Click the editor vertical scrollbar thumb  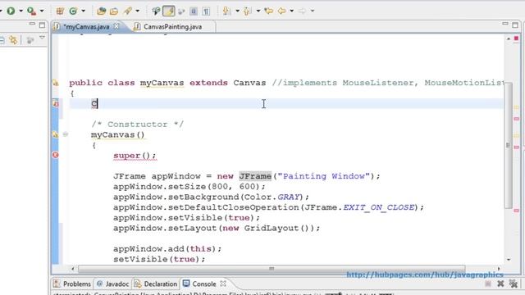click(x=509, y=145)
